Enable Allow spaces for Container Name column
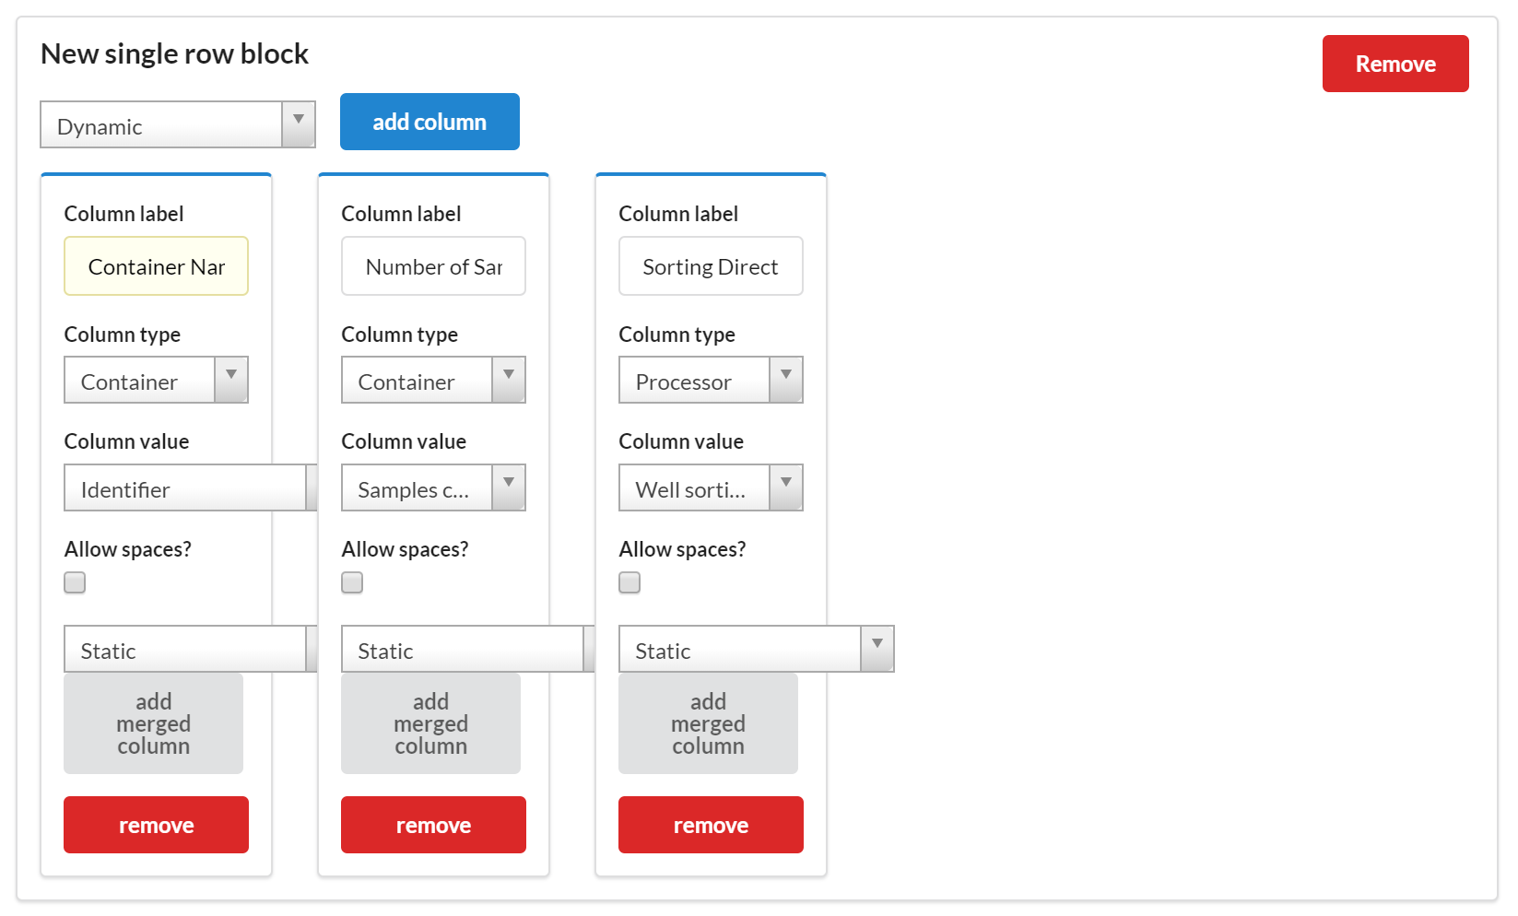 (75, 582)
